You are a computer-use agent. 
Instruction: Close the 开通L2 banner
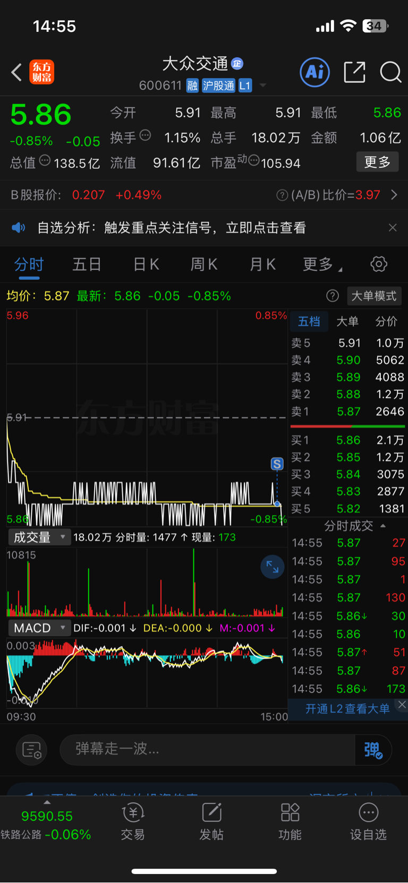(402, 705)
